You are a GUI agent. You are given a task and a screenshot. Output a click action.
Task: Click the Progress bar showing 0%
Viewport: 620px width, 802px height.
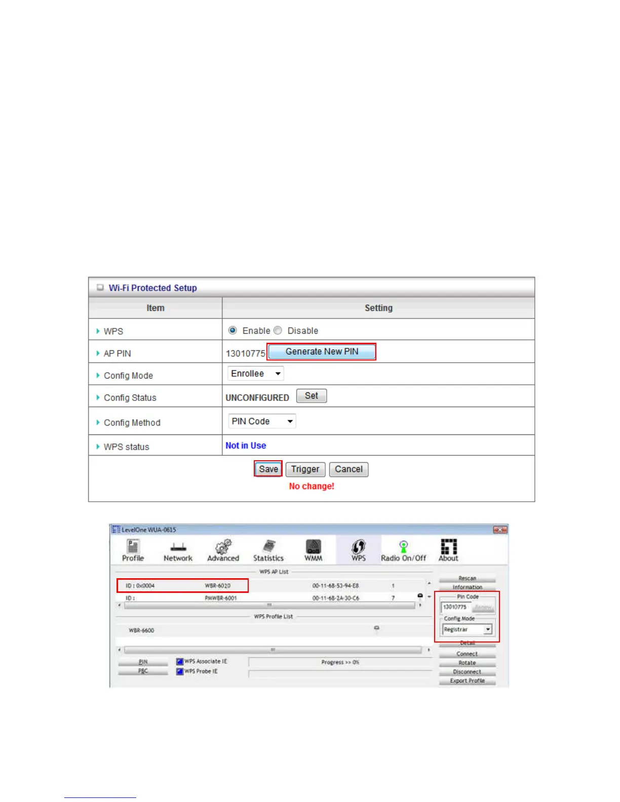click(340, 662)
